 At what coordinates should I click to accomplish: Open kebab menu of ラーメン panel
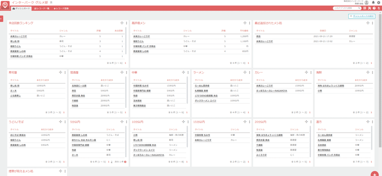[249, 72]
